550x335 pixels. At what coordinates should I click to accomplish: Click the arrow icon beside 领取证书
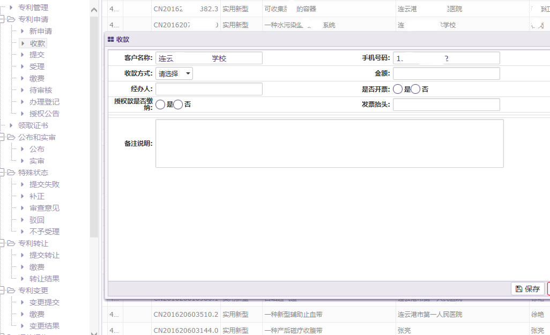(11, 125)
